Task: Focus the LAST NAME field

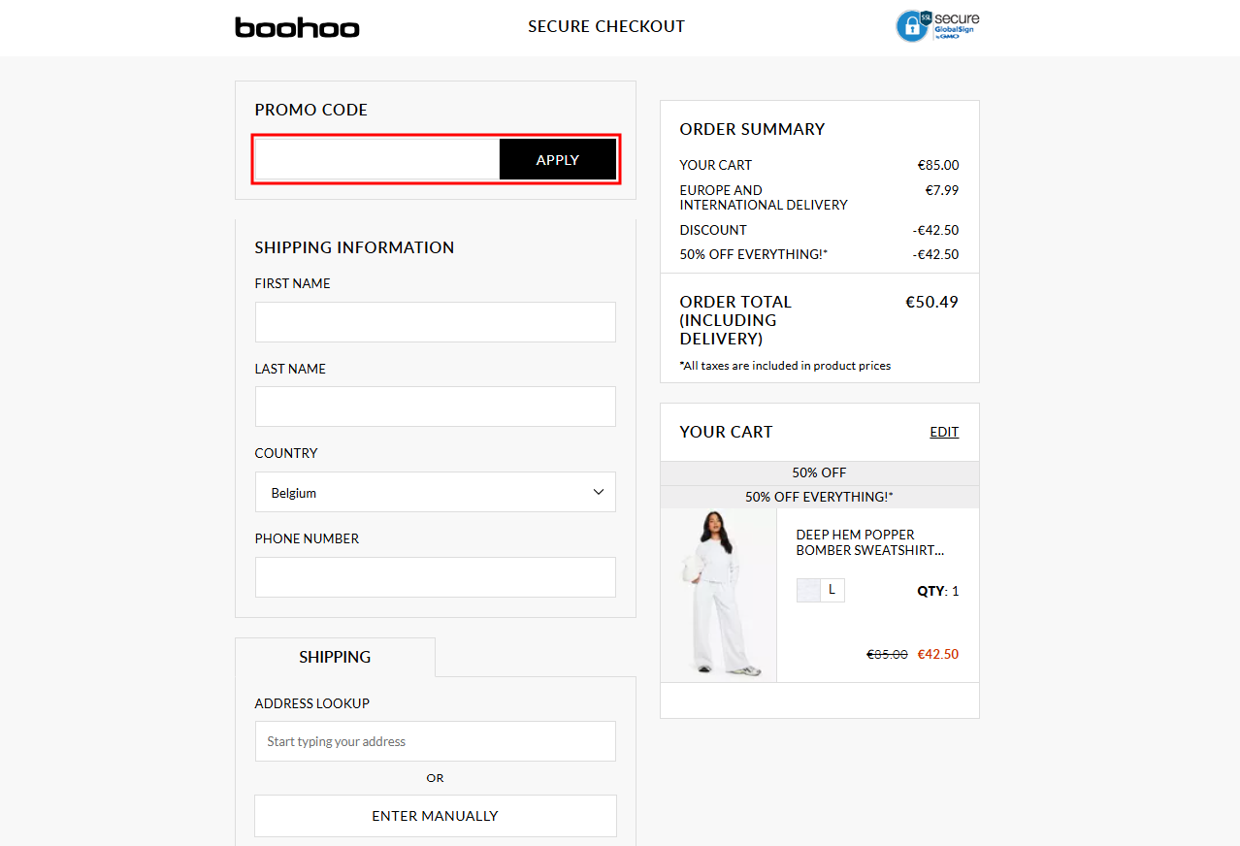Action: tap(435, 407)
